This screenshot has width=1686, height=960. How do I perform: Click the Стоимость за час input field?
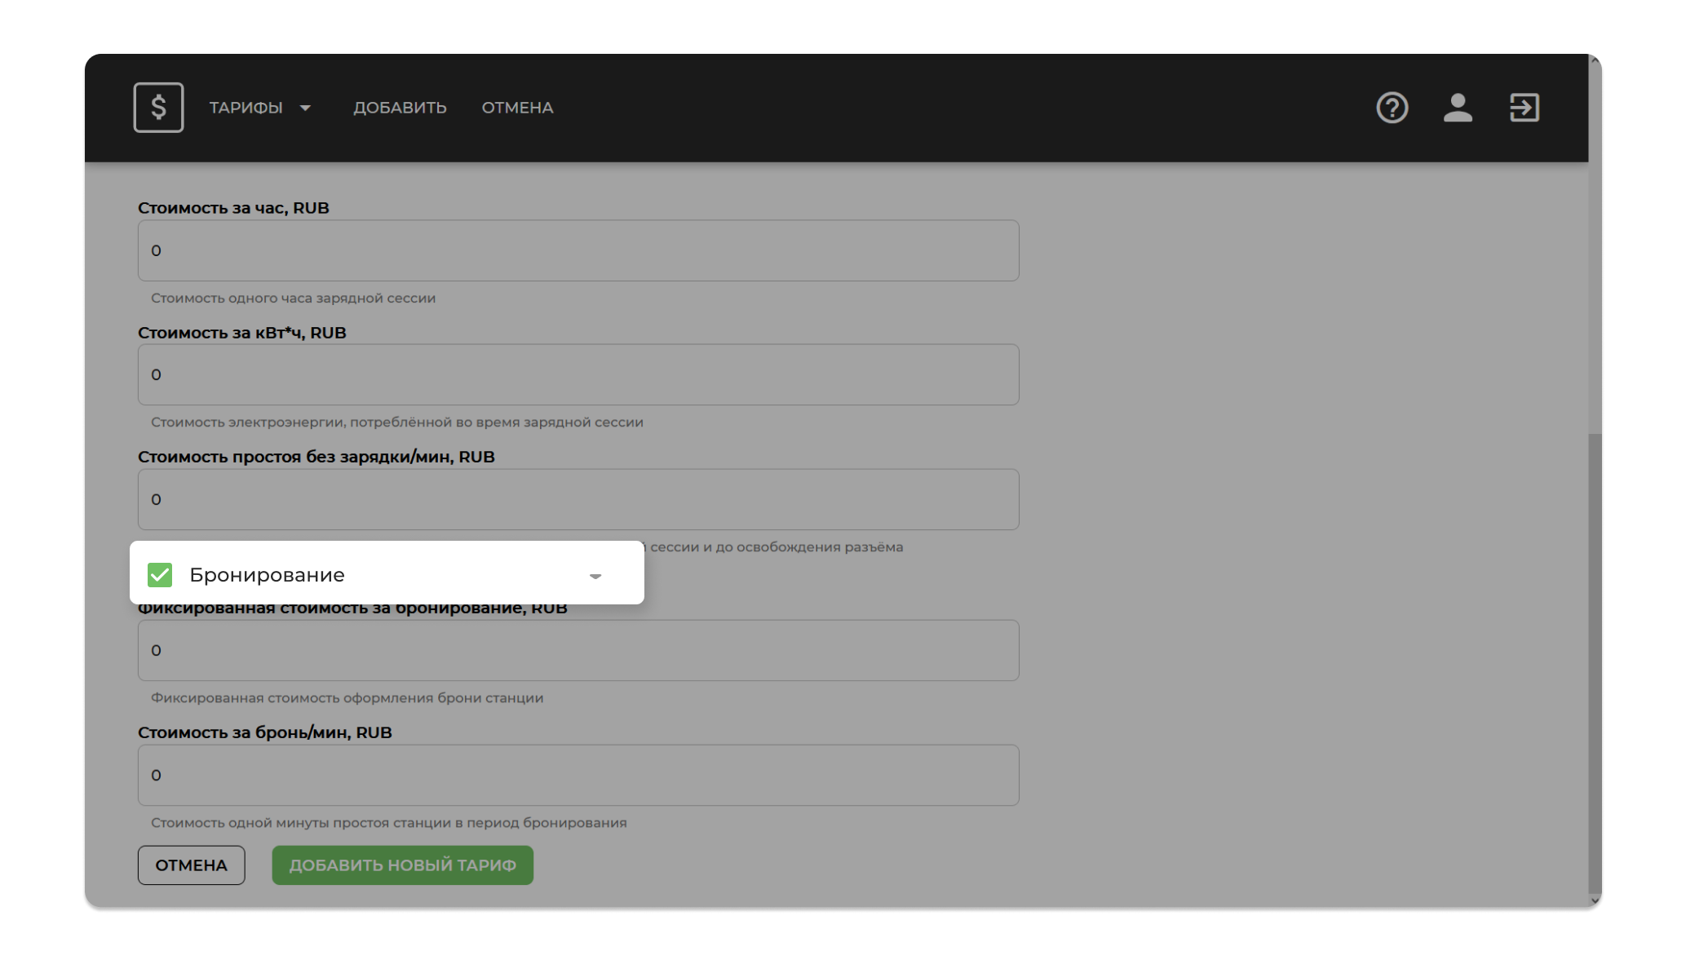[578, 250]
